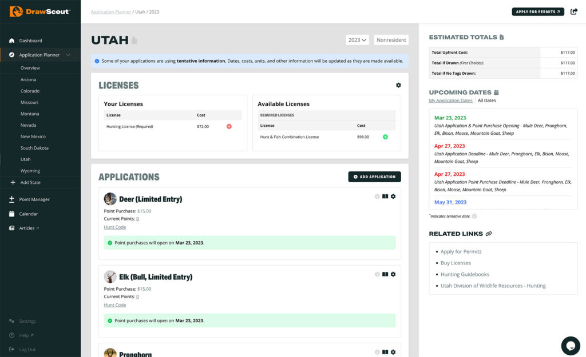Click the share icon in top-right corner
Screen dimensions: 586x357
574,11
